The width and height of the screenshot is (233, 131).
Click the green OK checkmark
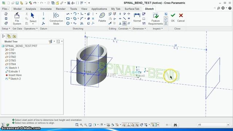pyautogui.click(x=173, y=17)
